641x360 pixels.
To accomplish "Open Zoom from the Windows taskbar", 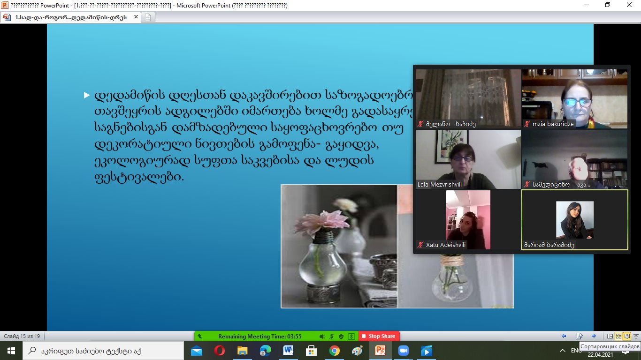I will coord(403,351).
